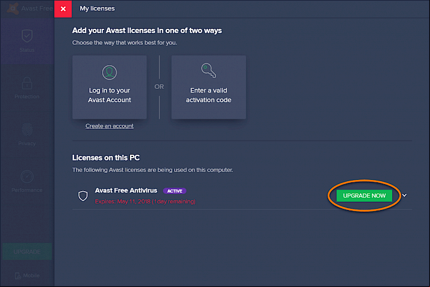430x287 pixels.
Task: Click the following Avast licenses description text
Action: [x=152, y=170]
